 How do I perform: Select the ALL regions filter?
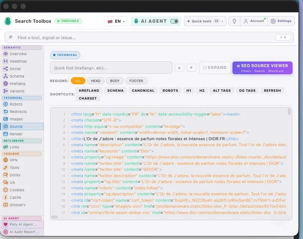78,81
